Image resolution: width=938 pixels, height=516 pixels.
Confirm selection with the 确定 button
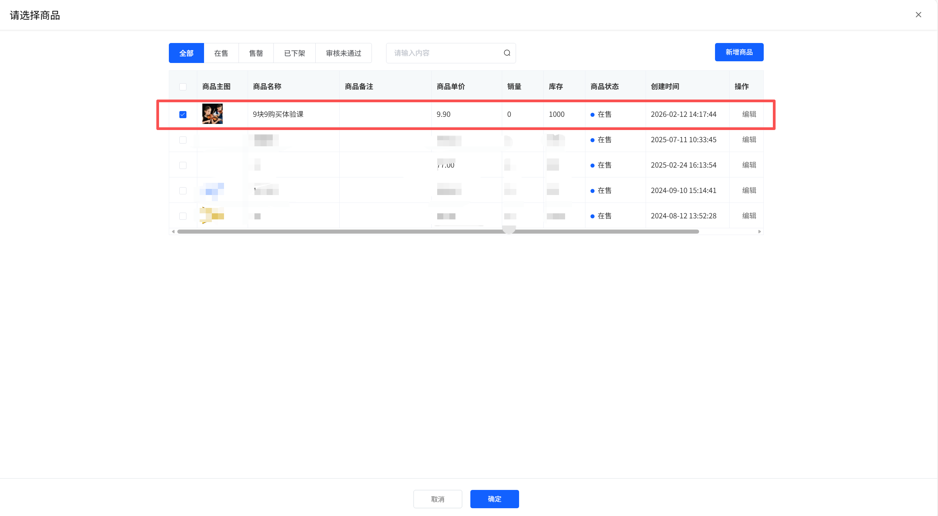pos(494,498)
